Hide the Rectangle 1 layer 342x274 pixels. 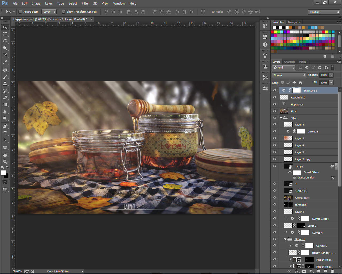click(275, 97)
